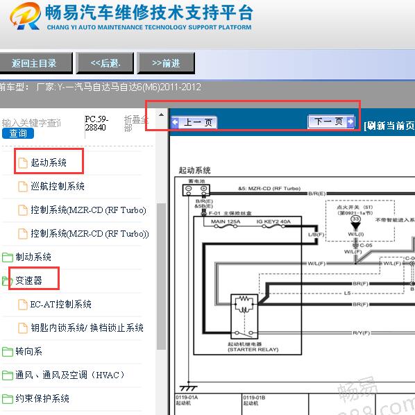The image size is (415, 415).
Task: Expand the 制动系统 folder
Action: (33, 257)
